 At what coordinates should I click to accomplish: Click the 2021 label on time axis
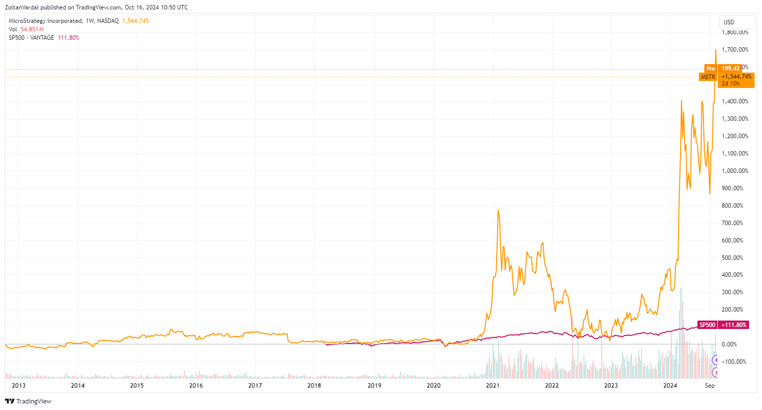(x=493, y=386)
